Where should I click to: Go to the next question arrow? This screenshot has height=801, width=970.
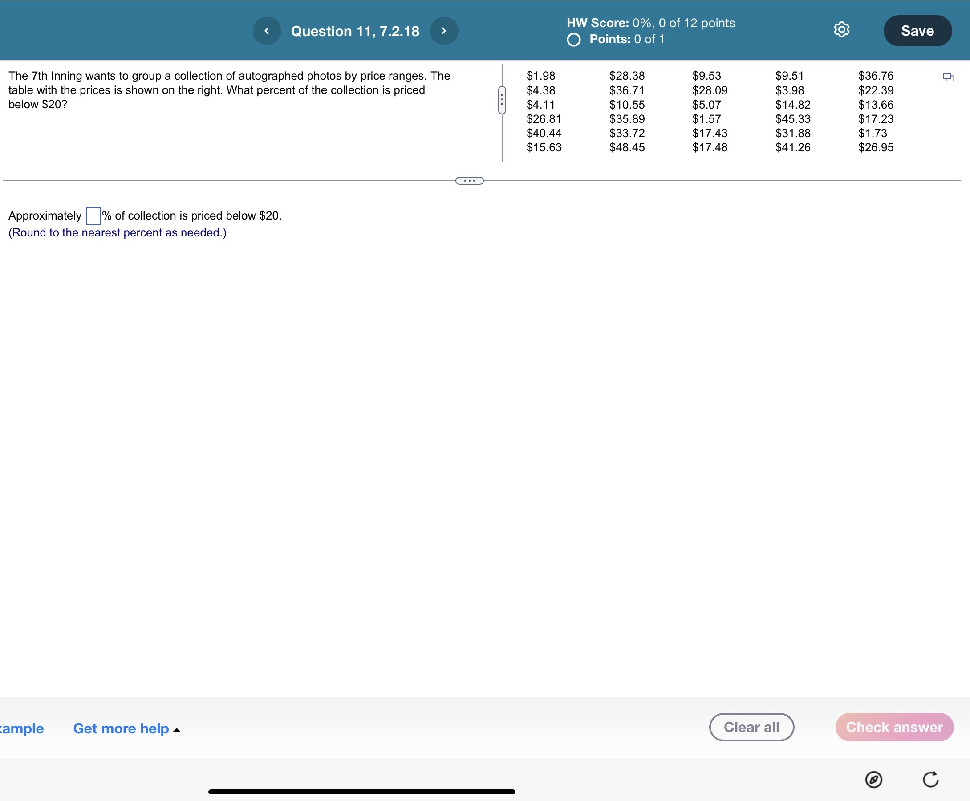(x=444, y=31)
